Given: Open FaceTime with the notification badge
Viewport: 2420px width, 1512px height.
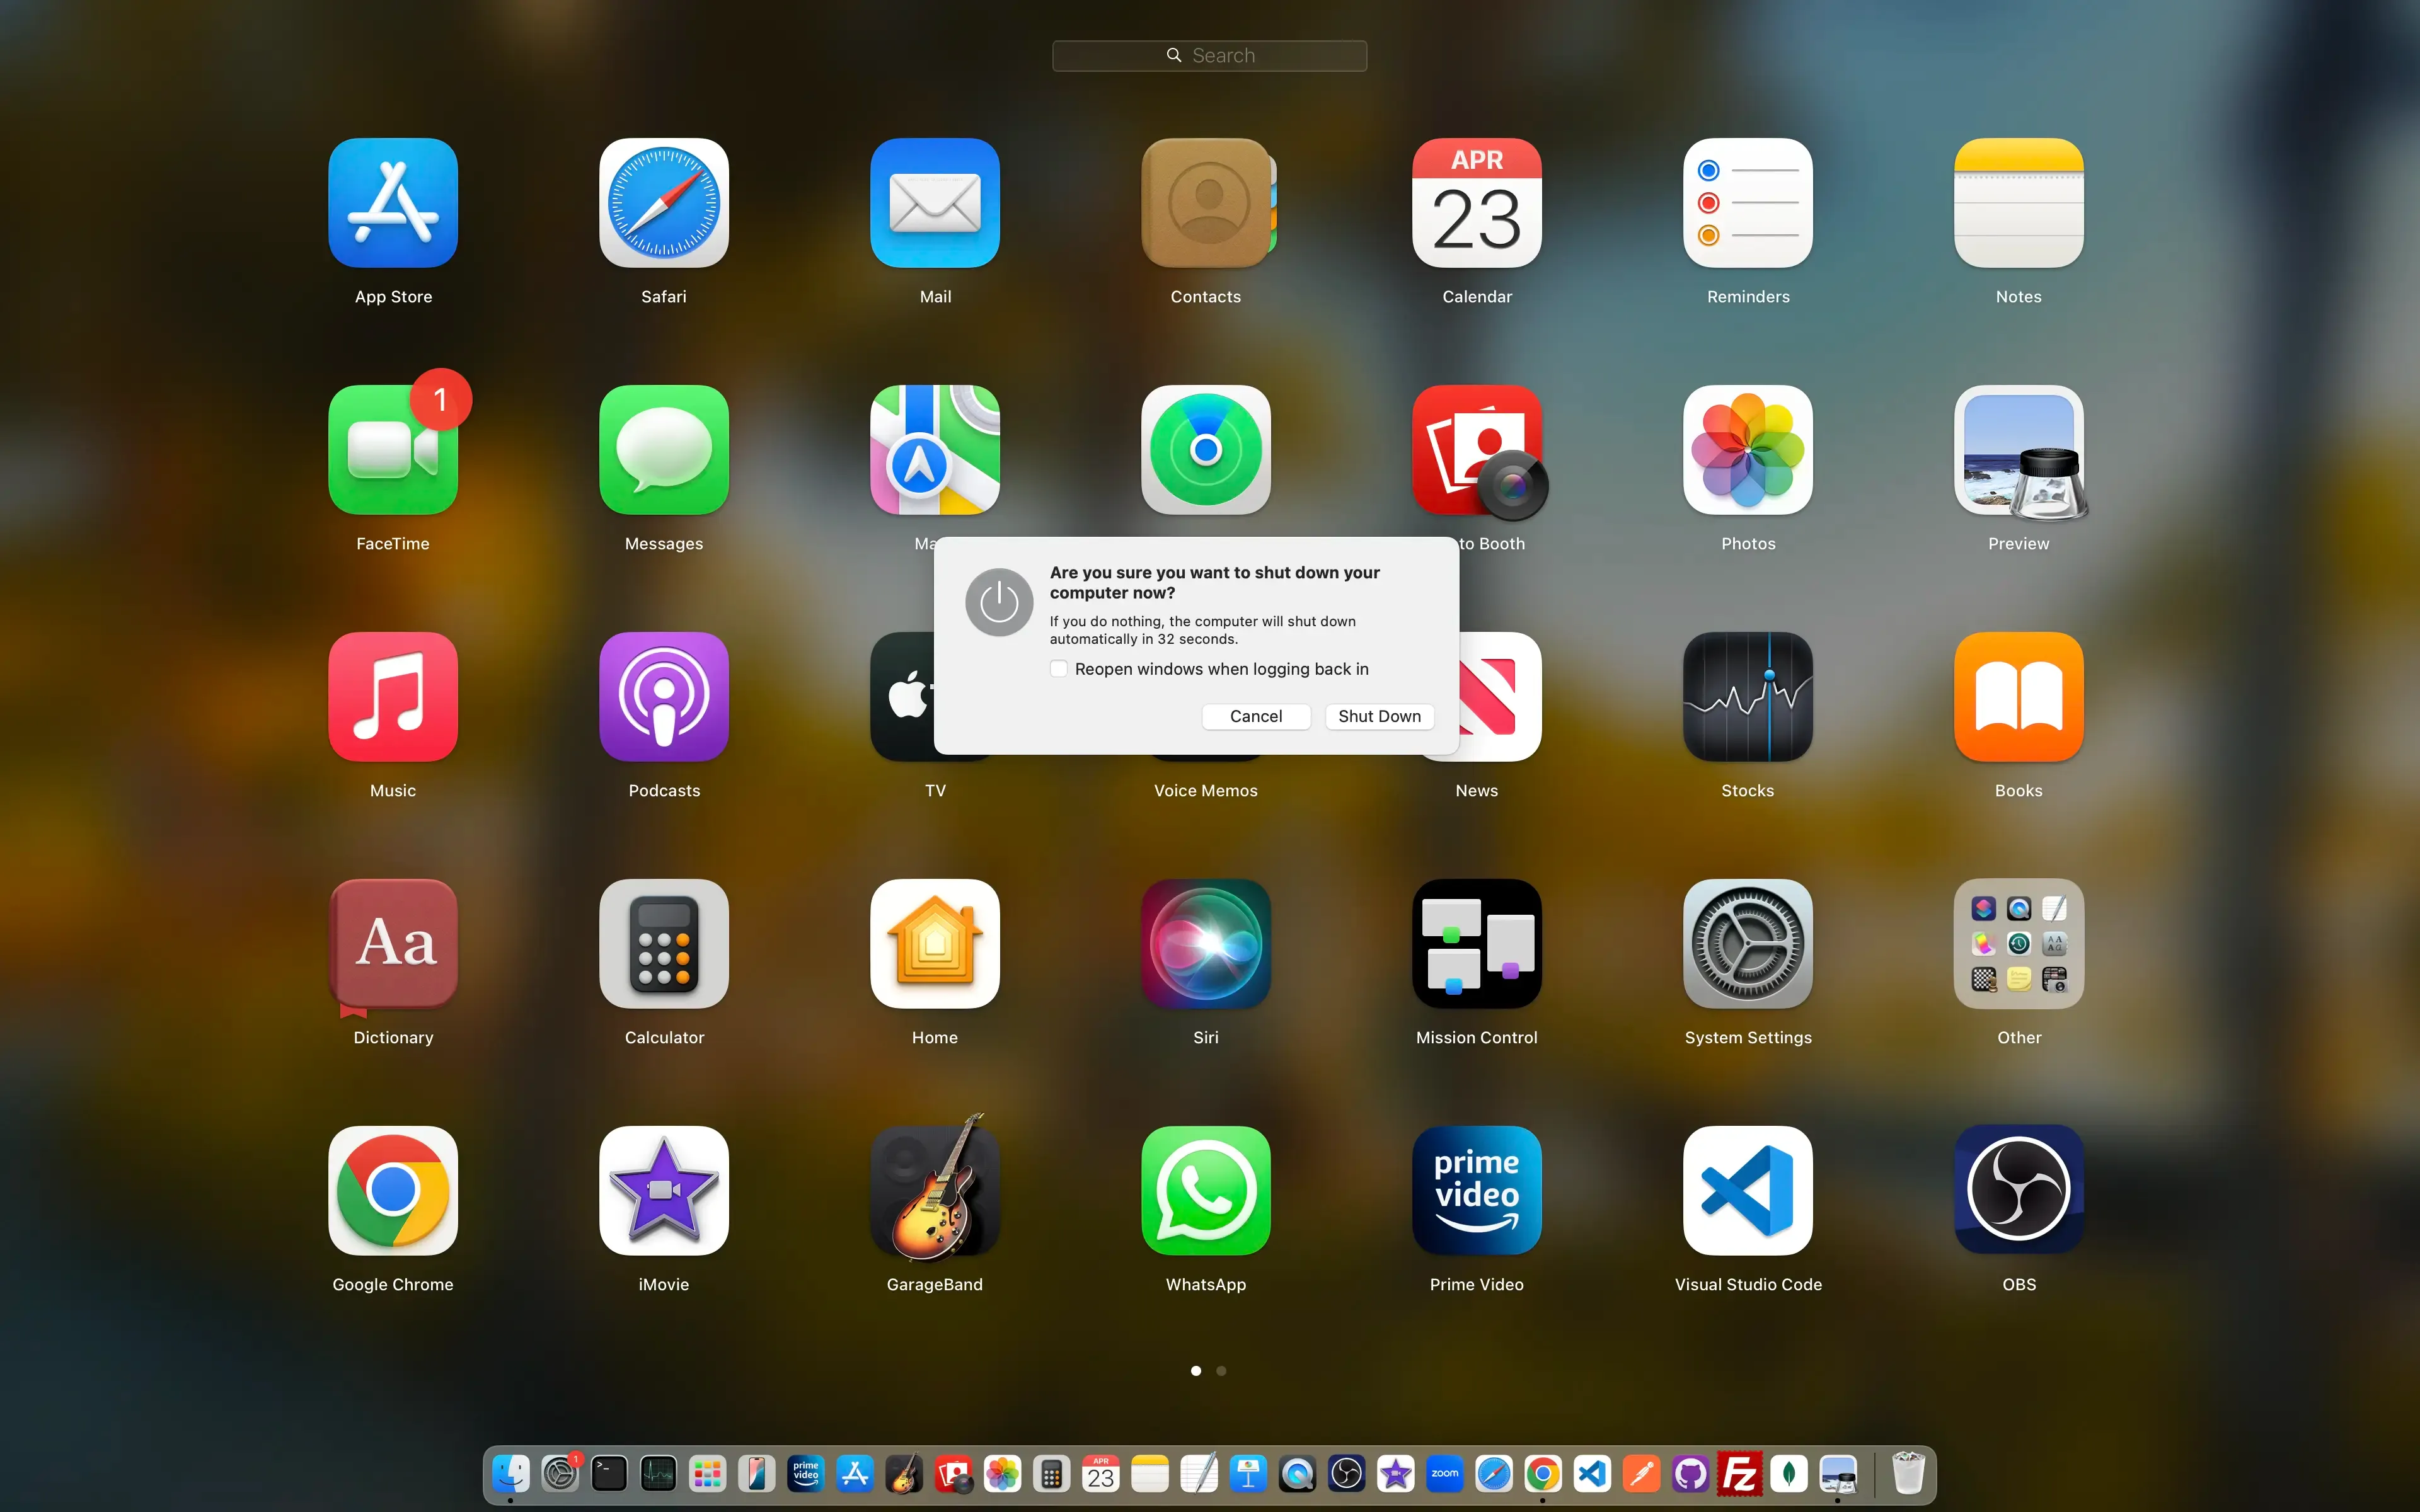Looking at the screenshot, I should pos(393,450).
